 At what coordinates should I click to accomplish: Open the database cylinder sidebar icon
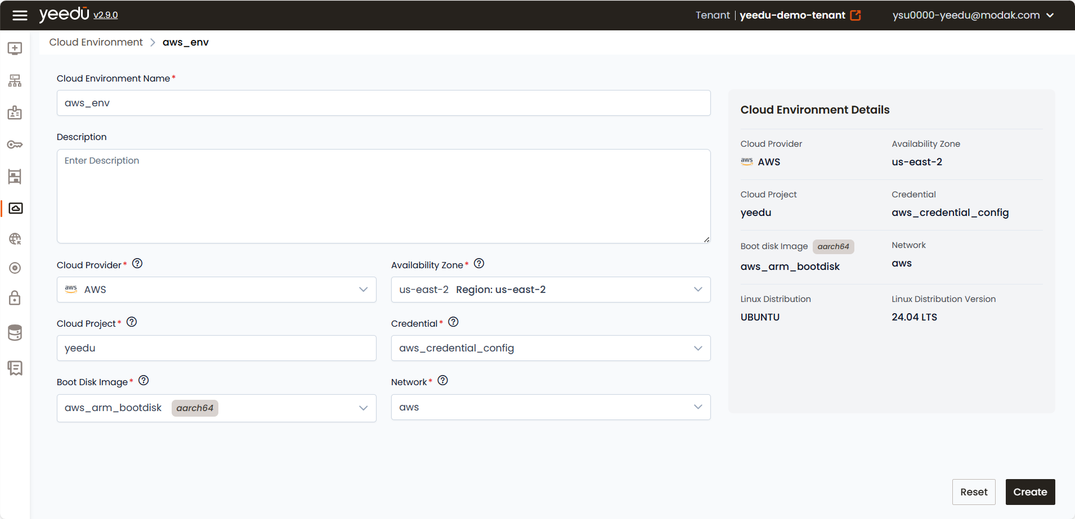15,332
